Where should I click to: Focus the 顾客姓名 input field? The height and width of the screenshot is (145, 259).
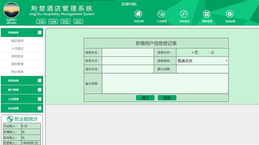[128, 52]
